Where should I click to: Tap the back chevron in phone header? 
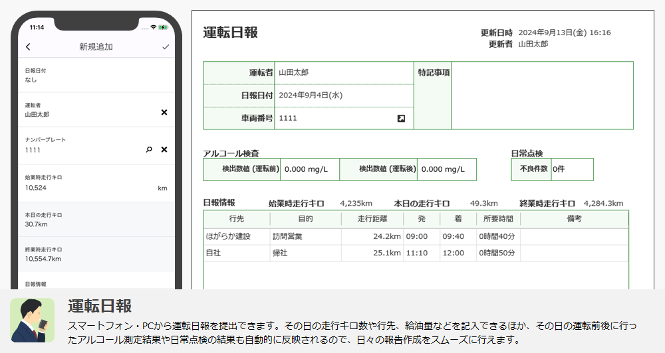click(x=28, y=47)
